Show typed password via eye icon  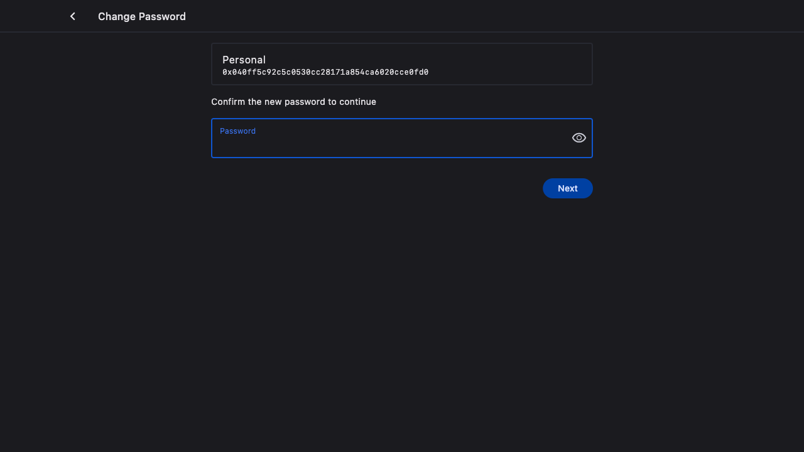click(579, 138)
